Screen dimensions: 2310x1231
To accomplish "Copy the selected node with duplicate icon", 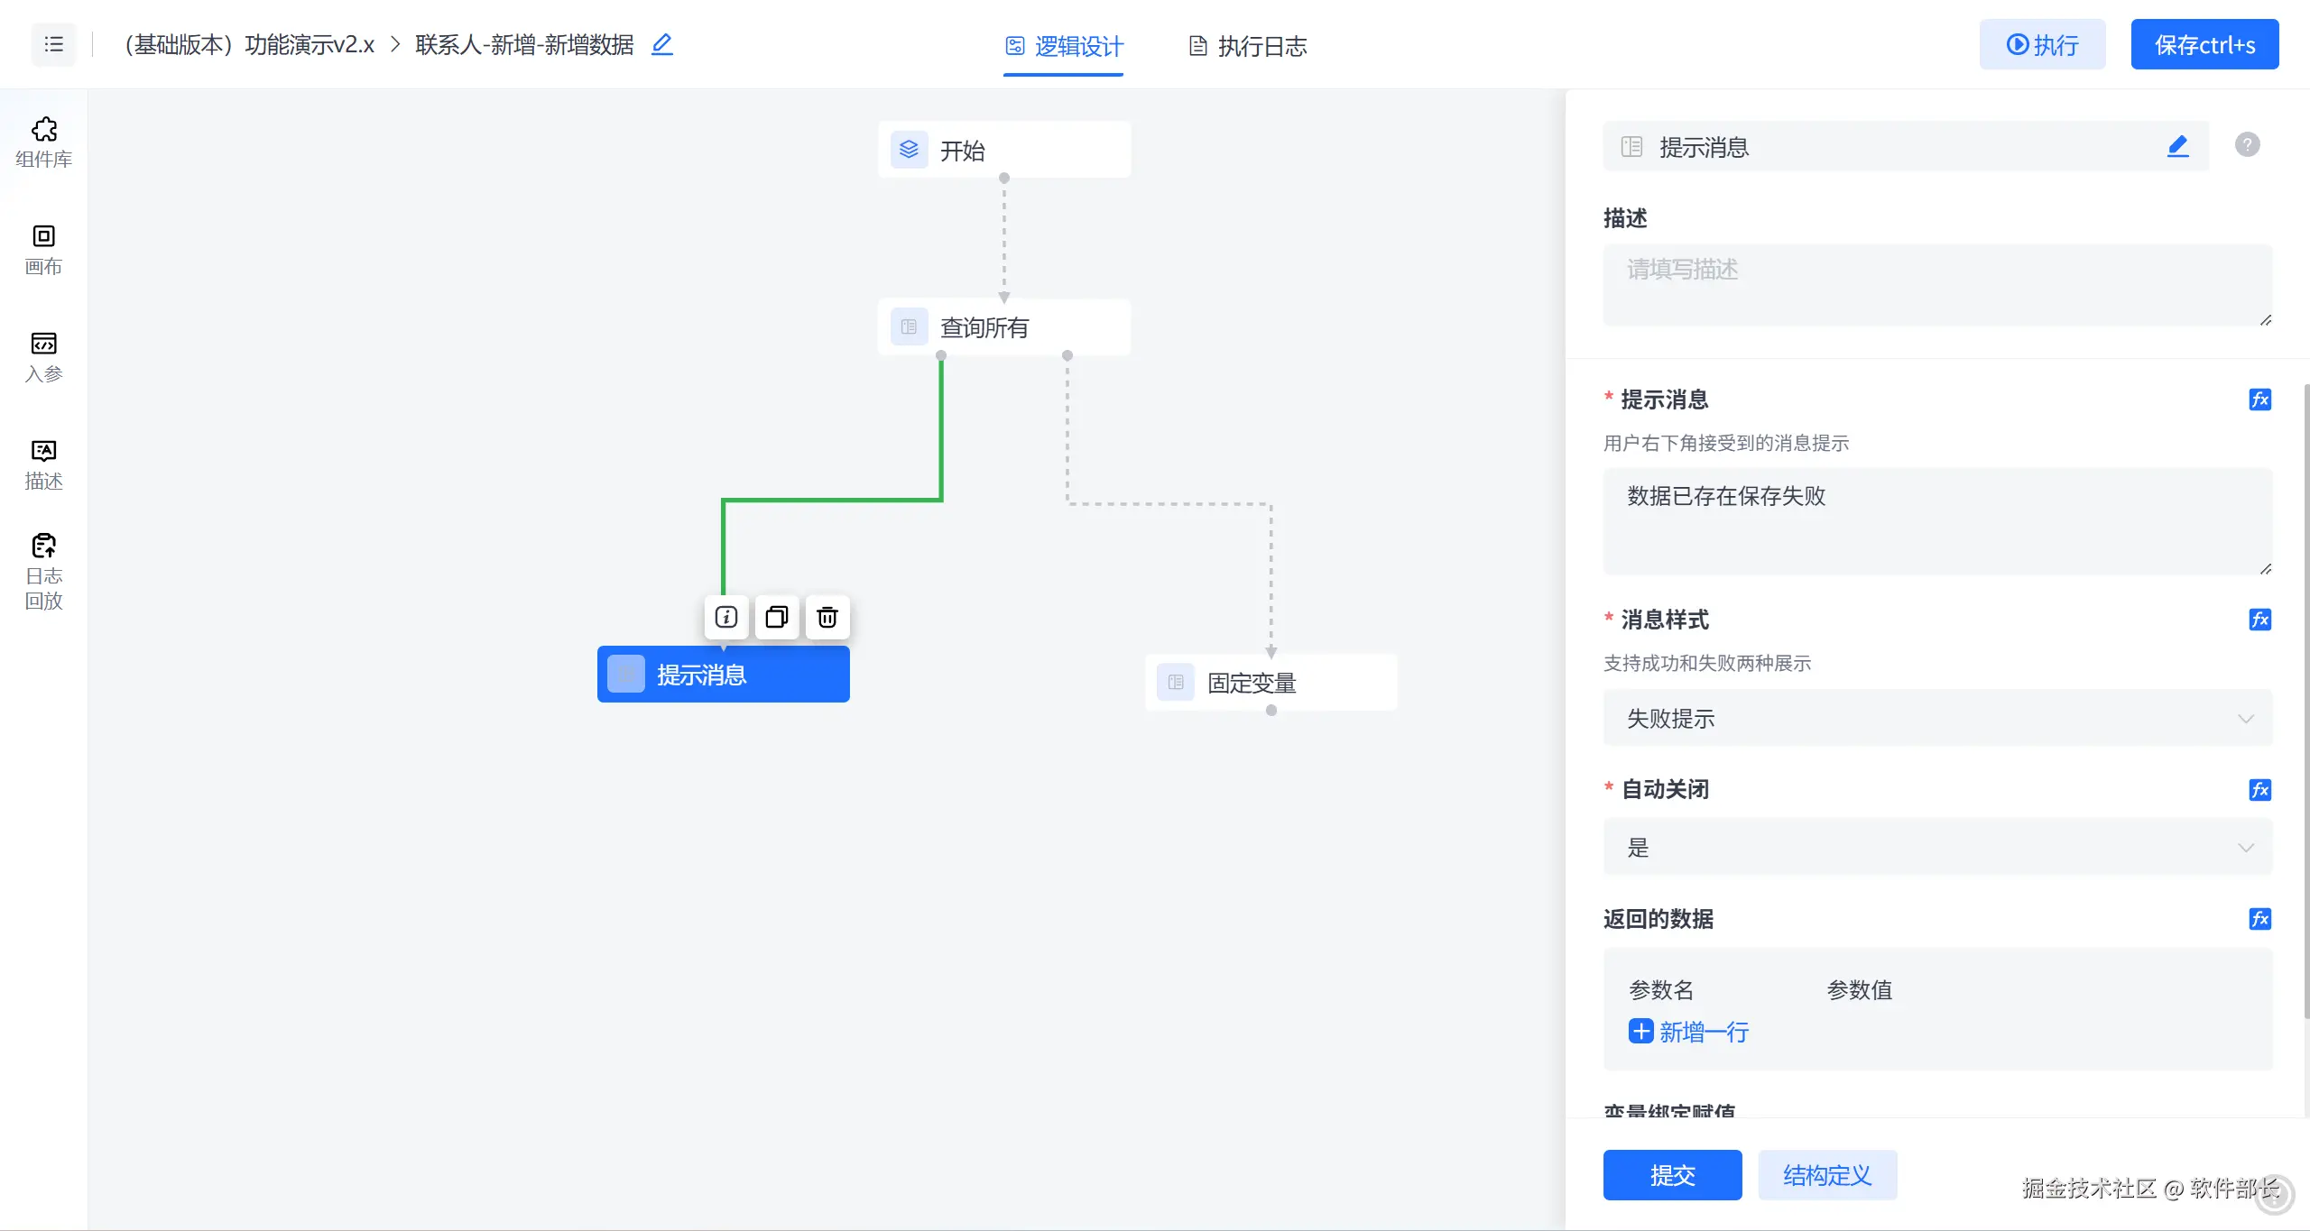I will click(777, 617).
